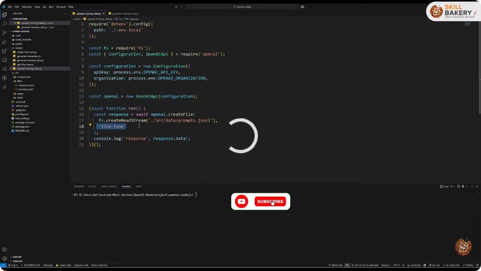The image size is (481, 271).
Task: Open the File menu
Action: [10, 7]
